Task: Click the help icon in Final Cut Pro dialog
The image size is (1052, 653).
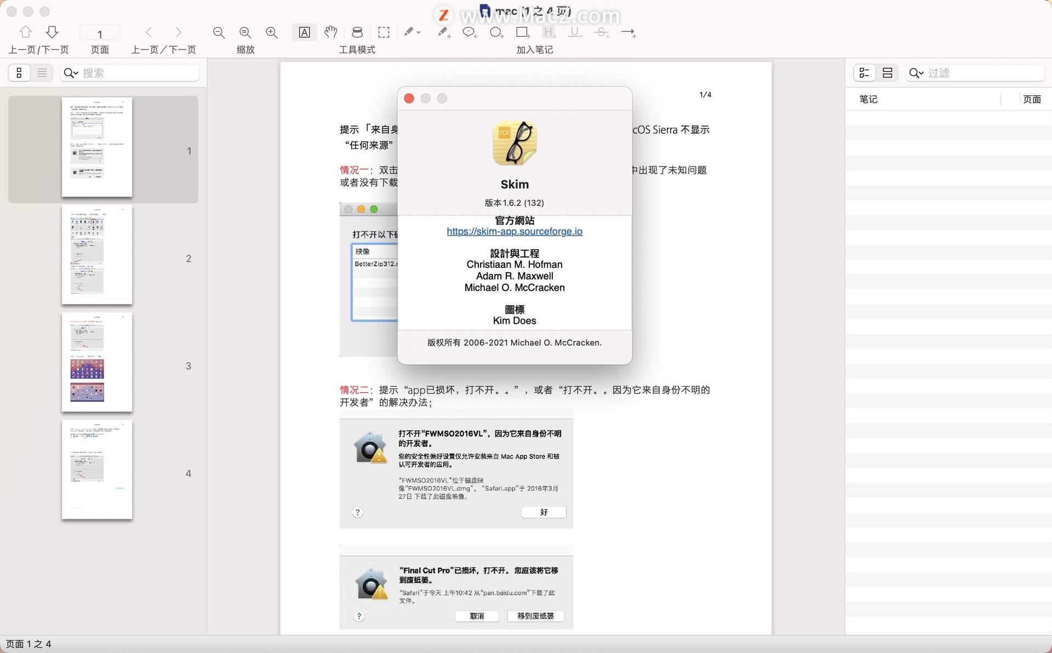Action: (359, 616)
